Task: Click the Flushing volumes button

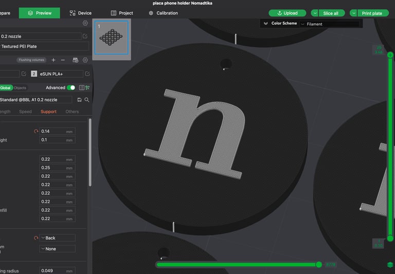Action: click(32, 60)
